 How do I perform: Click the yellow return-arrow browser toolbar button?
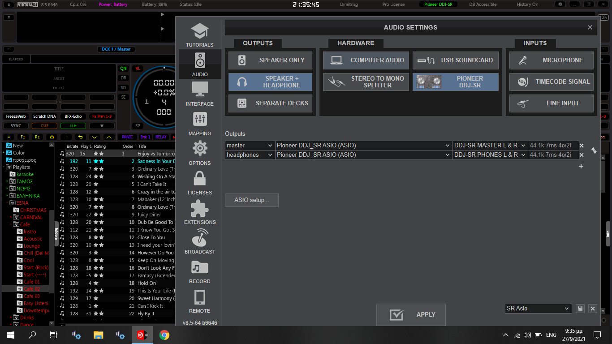pyautogui.click(x=80, y=137)
